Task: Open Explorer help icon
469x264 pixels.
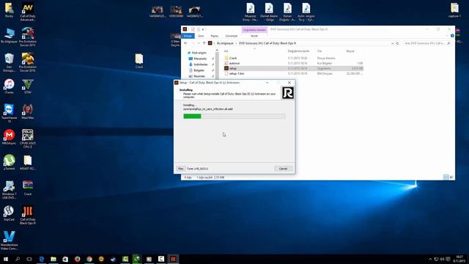Action: point(452,36)
